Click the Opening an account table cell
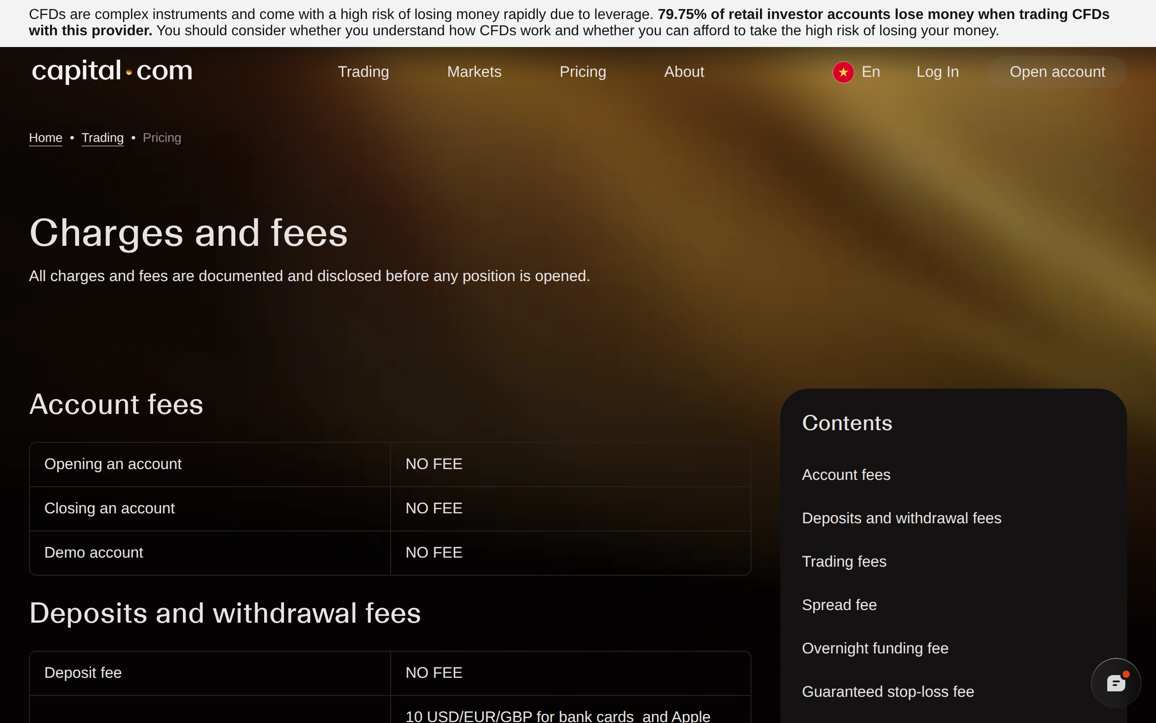 [210, 465]
